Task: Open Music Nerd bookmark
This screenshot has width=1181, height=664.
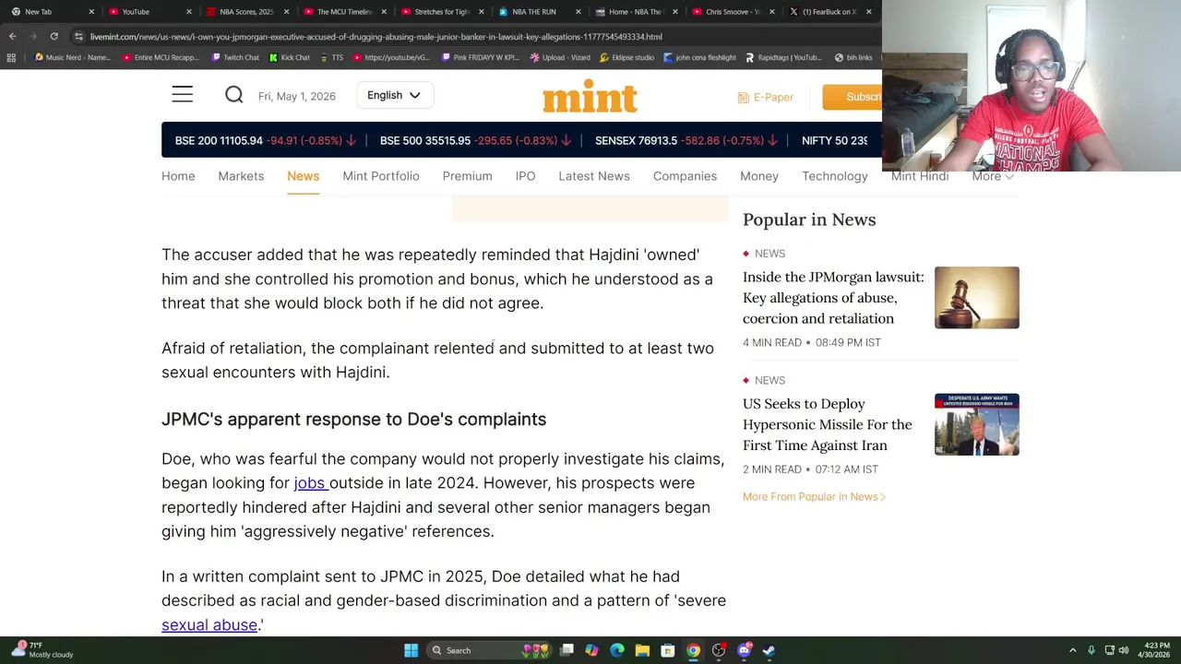Action: pyautogui.click(x=72, y=57)
